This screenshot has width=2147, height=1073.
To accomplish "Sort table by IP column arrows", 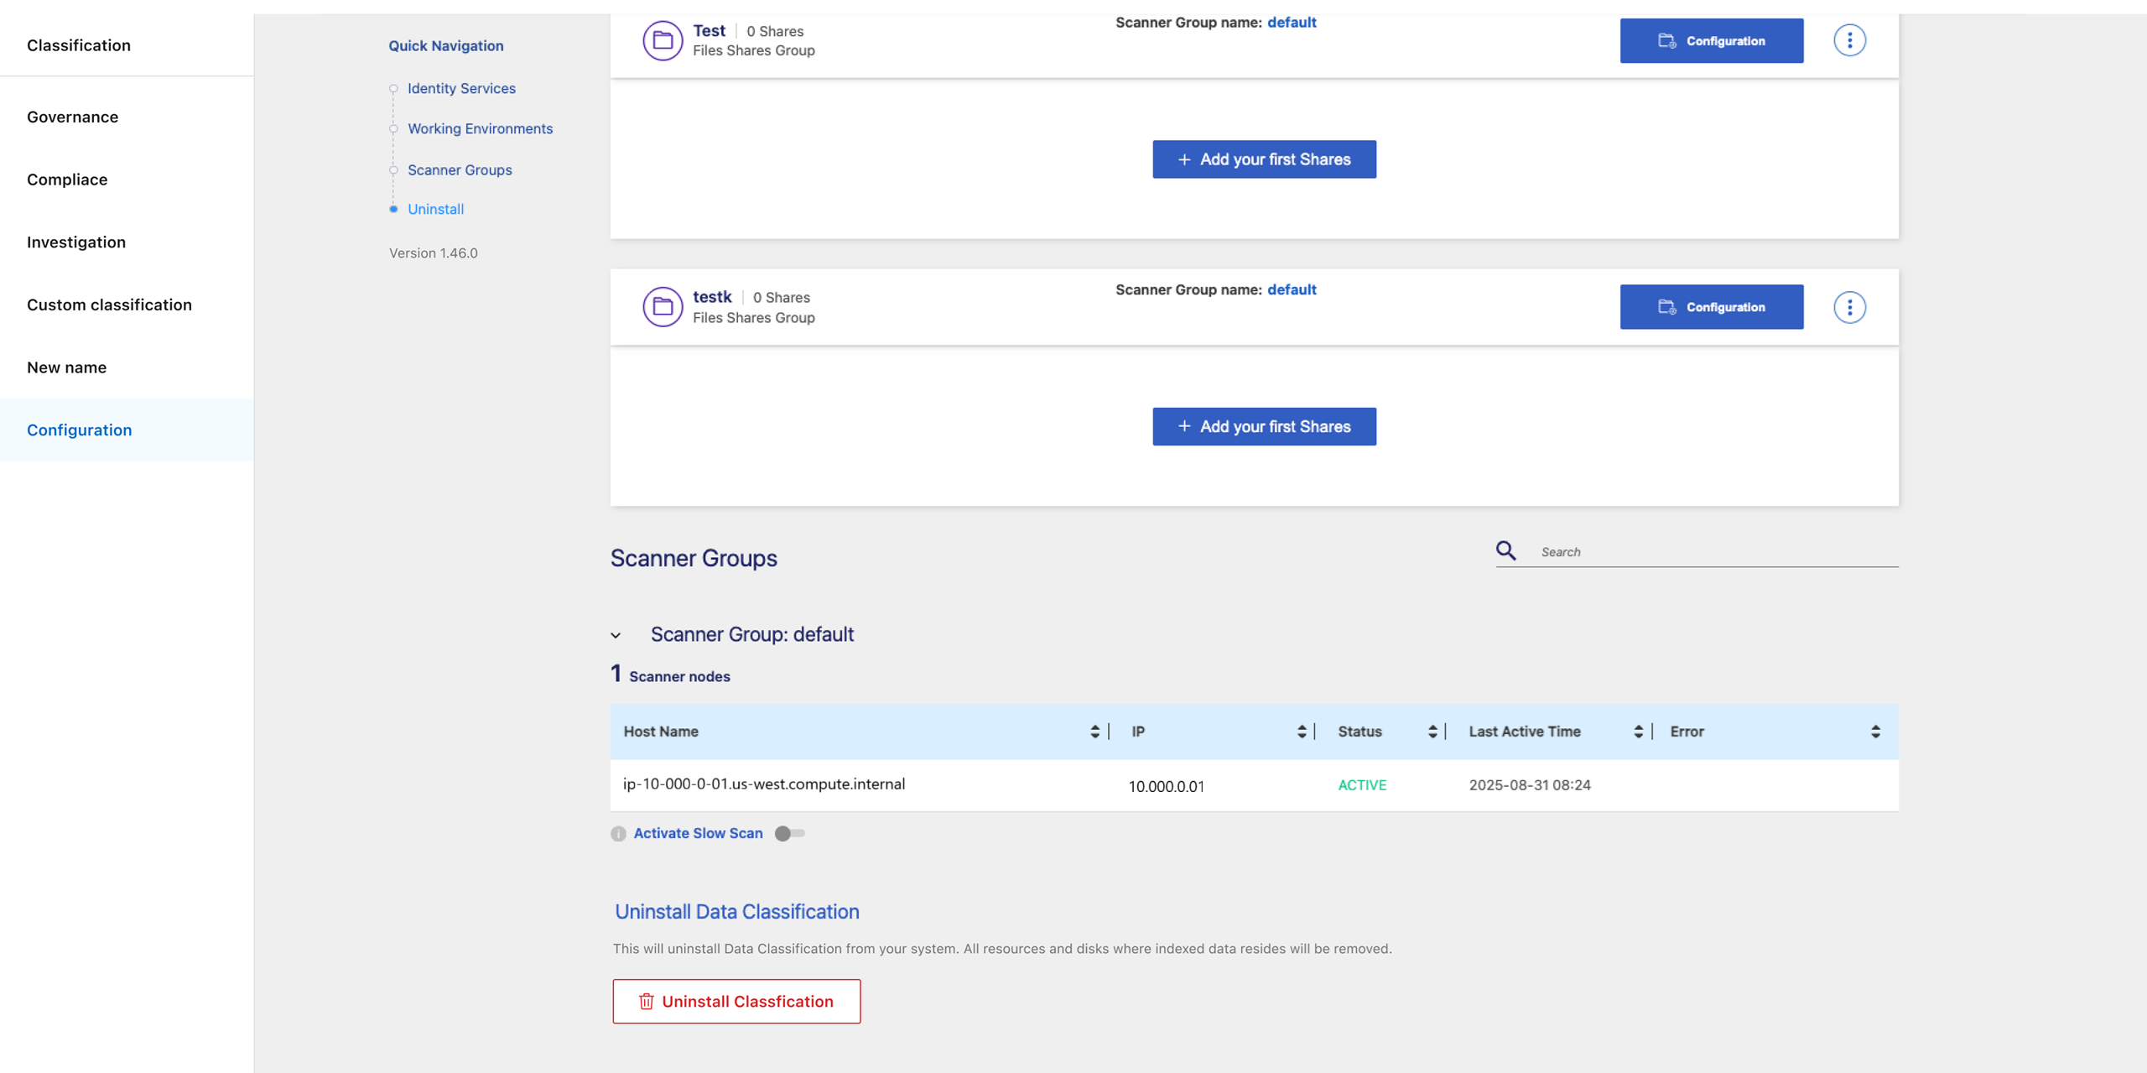I will click(1302, 732).
